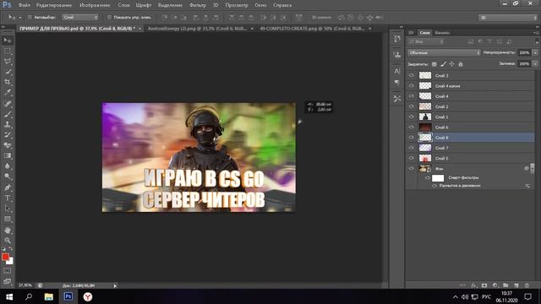541x304 pixels.
Task: Select the Eraser tool
Action: (8, 145)
